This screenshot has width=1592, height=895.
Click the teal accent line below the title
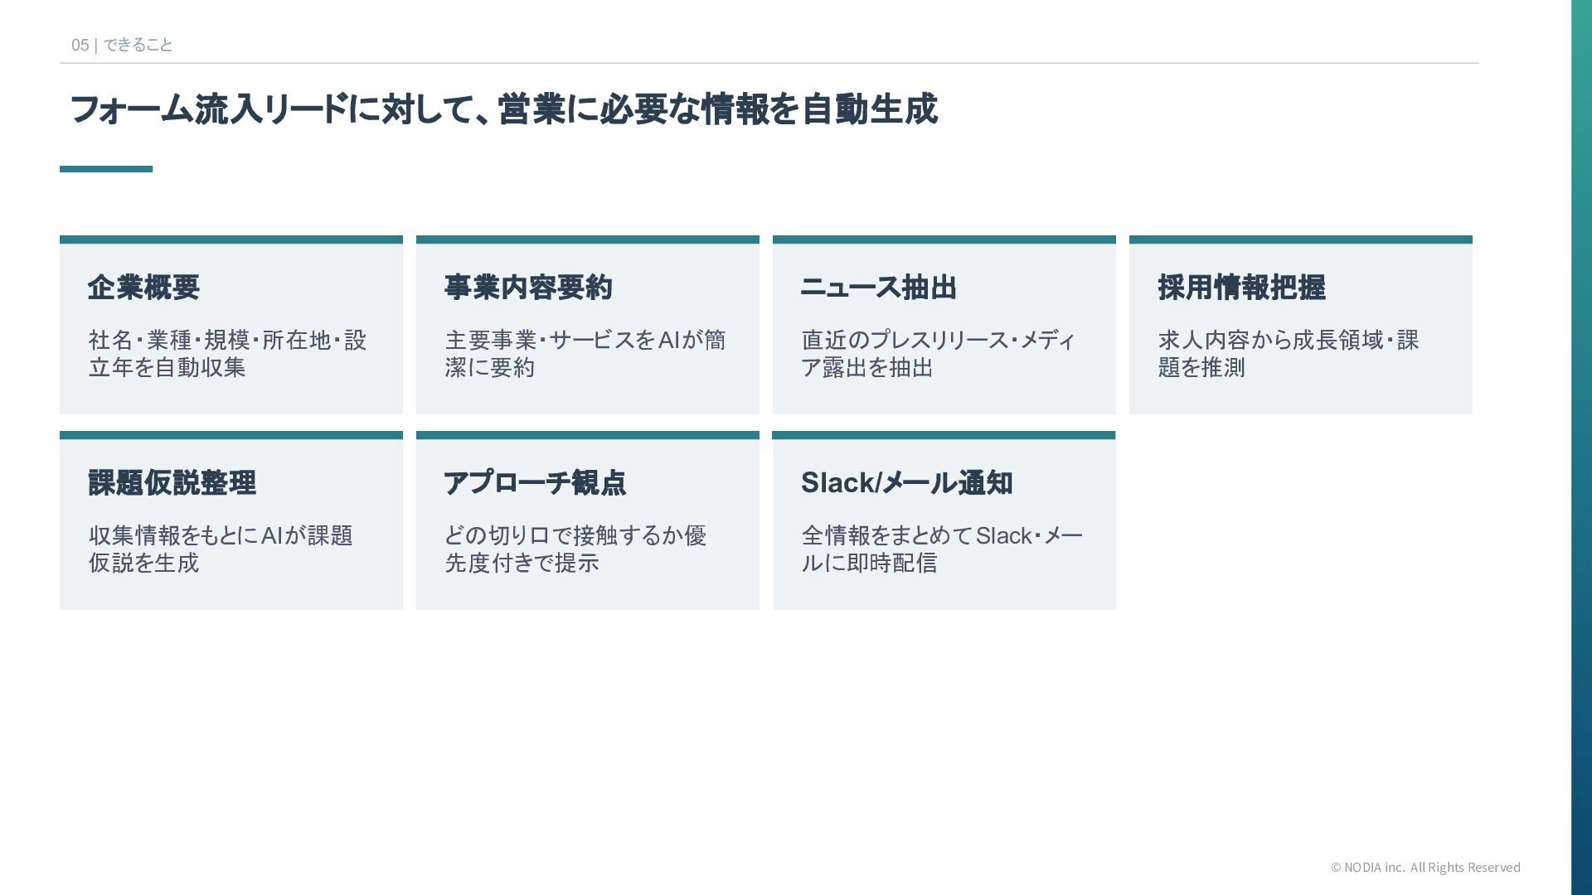coord(106,169)
